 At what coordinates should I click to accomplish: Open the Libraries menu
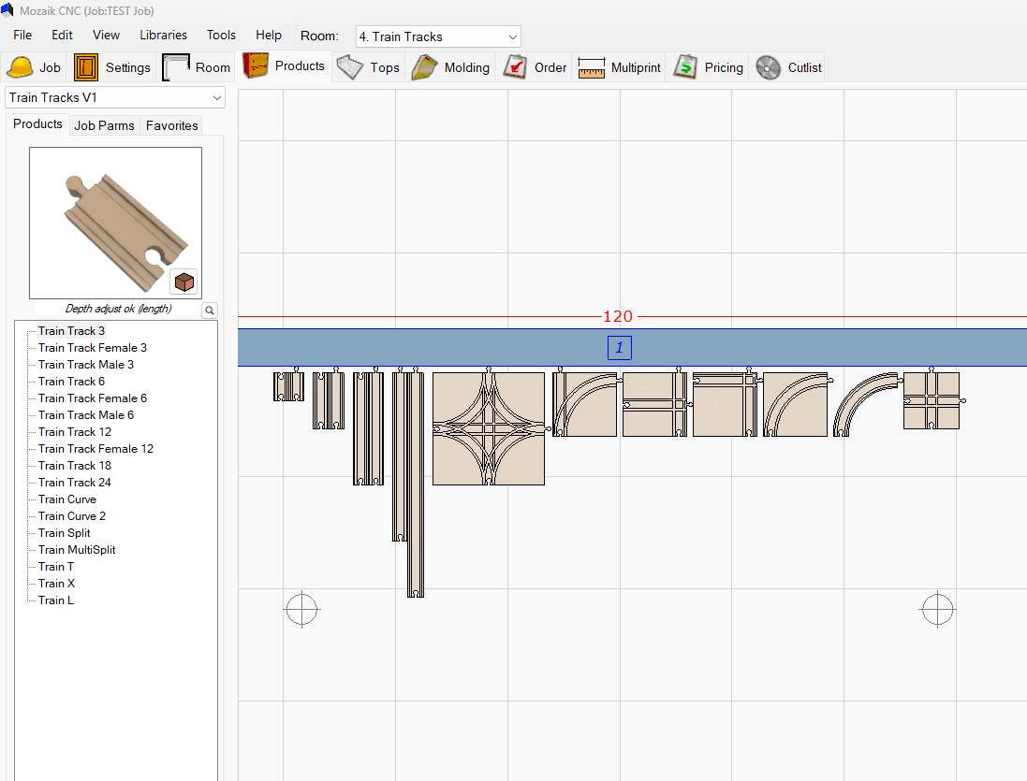[x=163, y=35]
